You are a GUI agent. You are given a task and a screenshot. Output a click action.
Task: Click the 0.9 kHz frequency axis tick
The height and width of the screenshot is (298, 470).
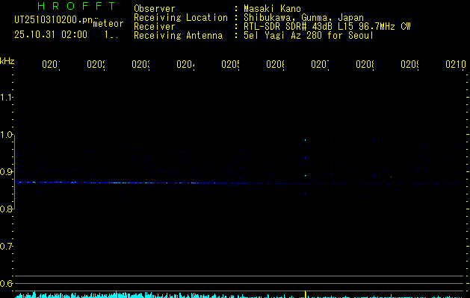click(x=7, y=172)
